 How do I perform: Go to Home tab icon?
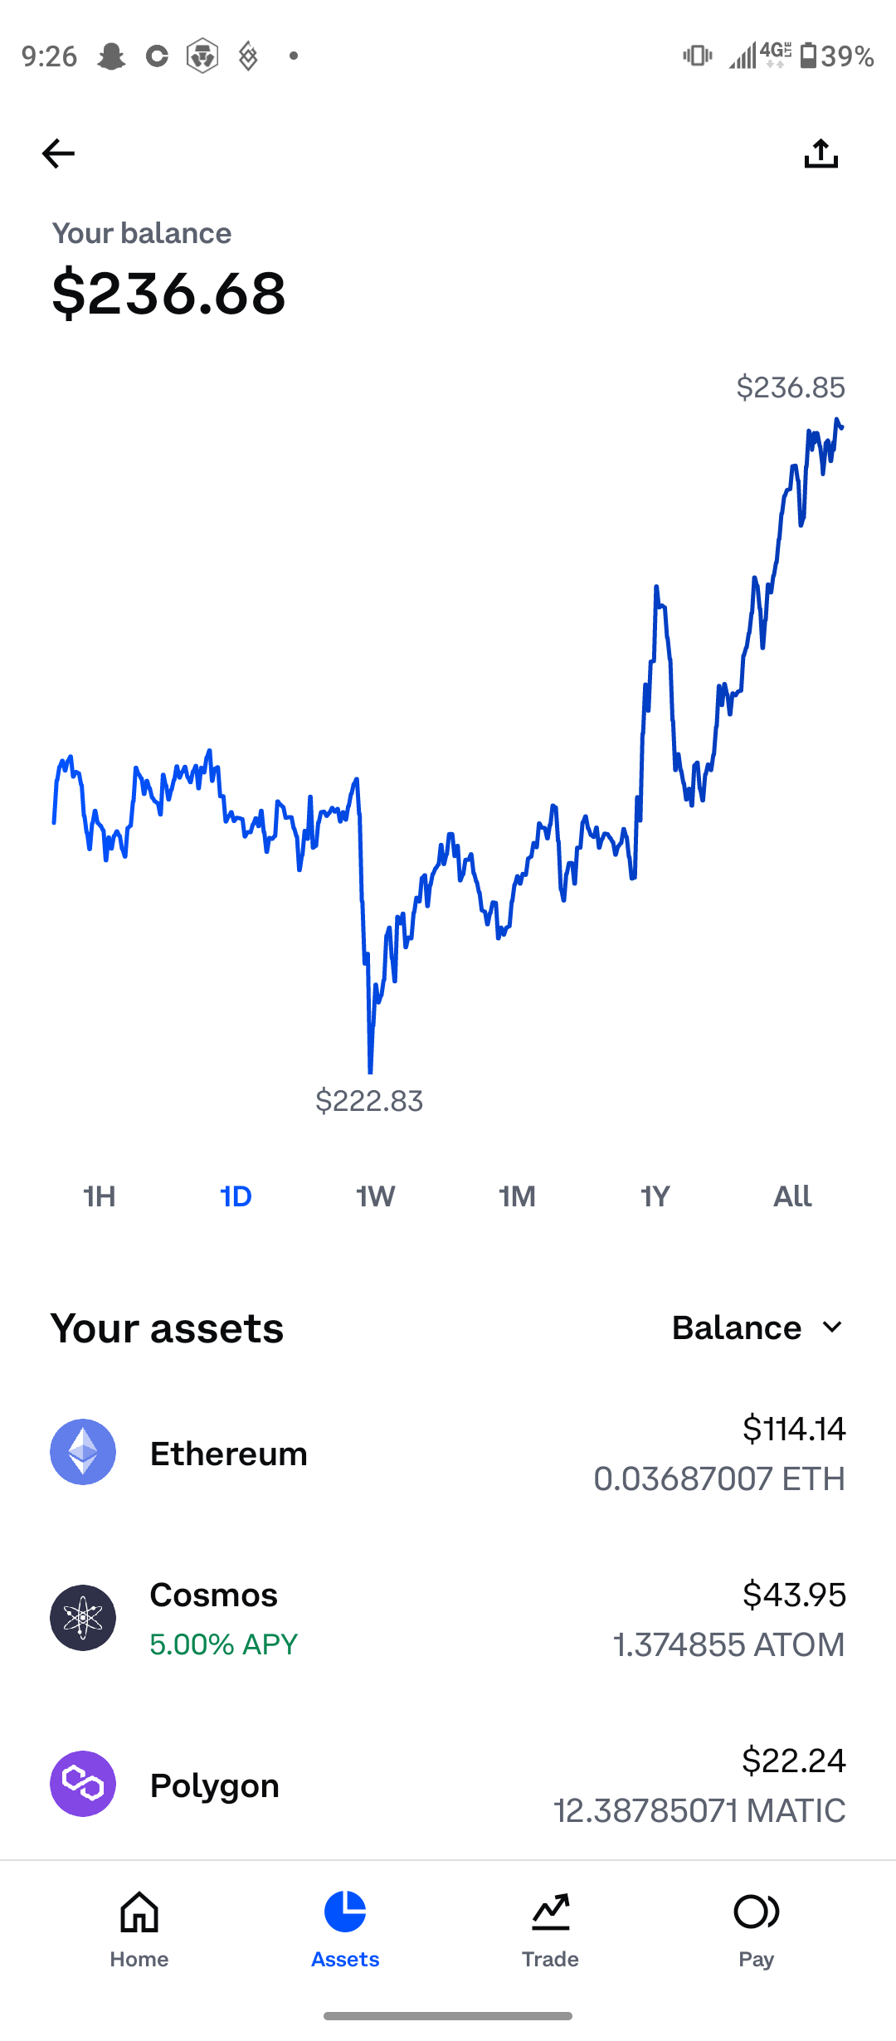point(139,1912)
